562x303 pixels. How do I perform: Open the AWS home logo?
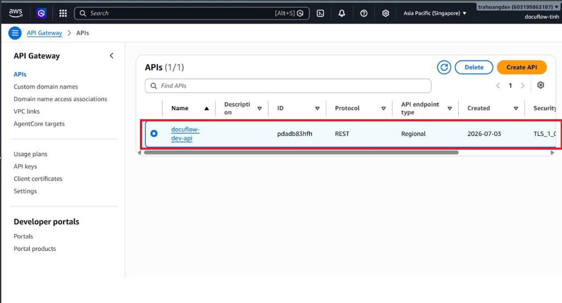coord(15,13)
